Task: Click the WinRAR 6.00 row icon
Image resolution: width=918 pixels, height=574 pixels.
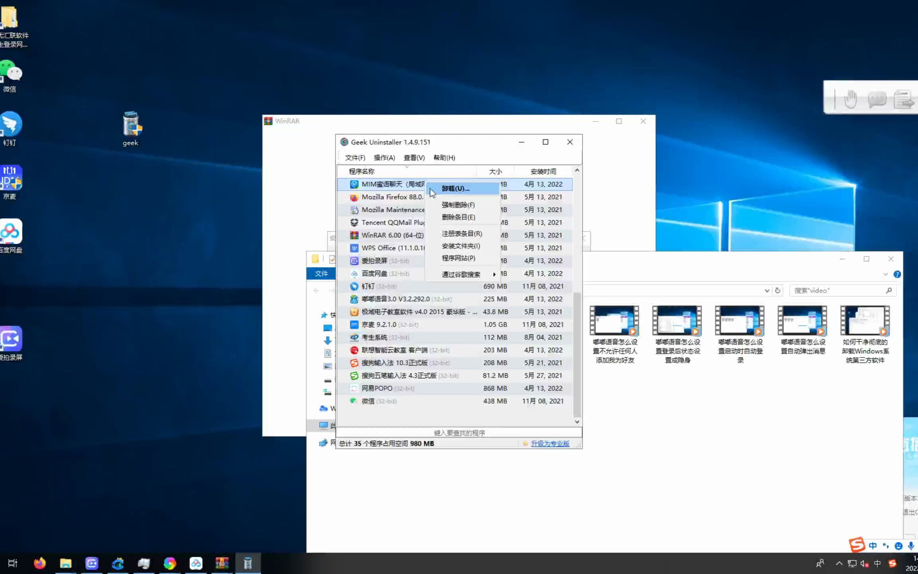Action: [354, 236]
